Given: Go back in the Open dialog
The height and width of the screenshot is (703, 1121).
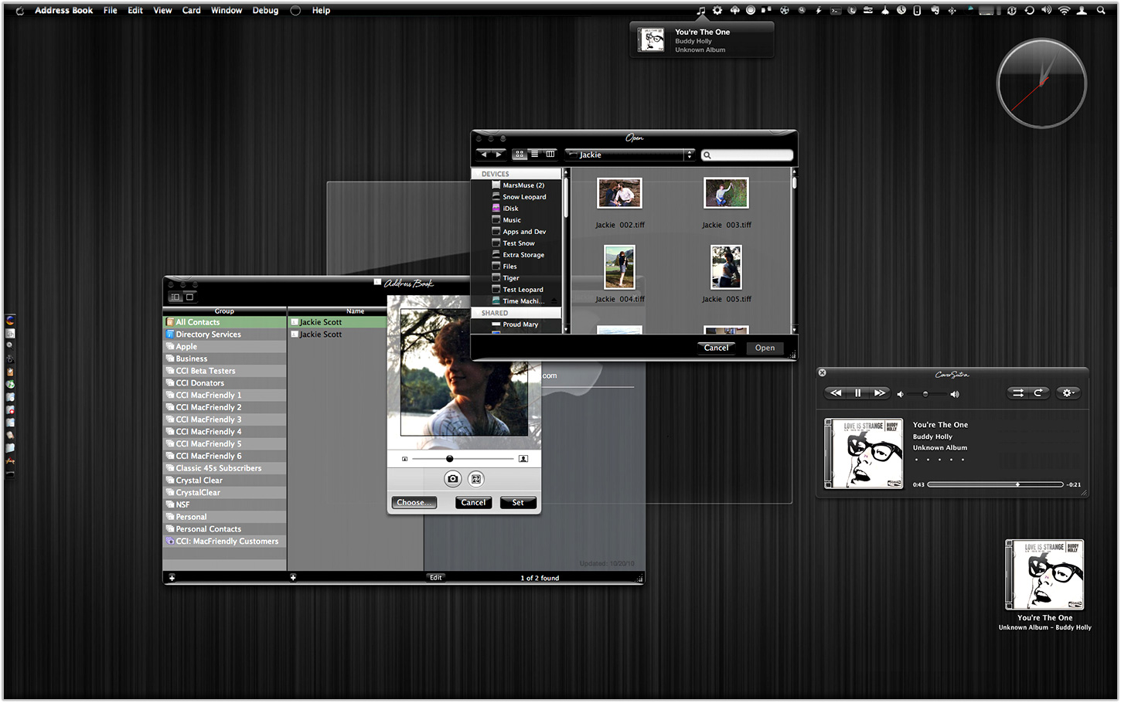Looking at the screenshot, I should click(x=485, y=155).
